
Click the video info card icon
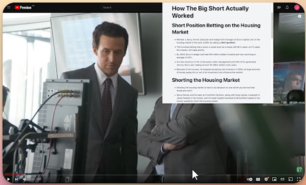299,16
